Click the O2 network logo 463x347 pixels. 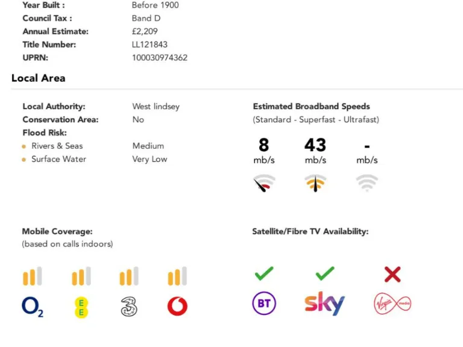32,307
